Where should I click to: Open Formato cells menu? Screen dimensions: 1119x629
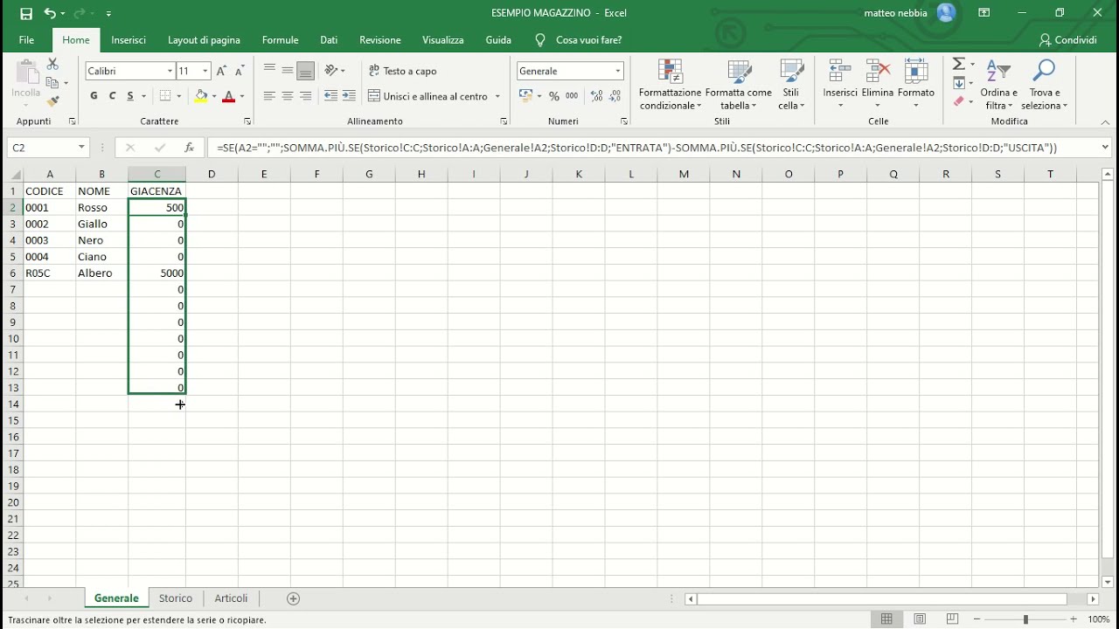(x=916, y=85)
